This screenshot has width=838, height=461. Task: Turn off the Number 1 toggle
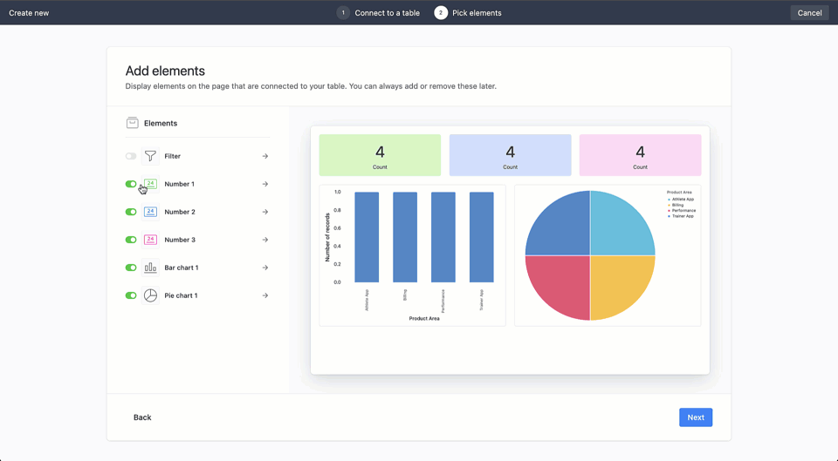click(131, 184)
